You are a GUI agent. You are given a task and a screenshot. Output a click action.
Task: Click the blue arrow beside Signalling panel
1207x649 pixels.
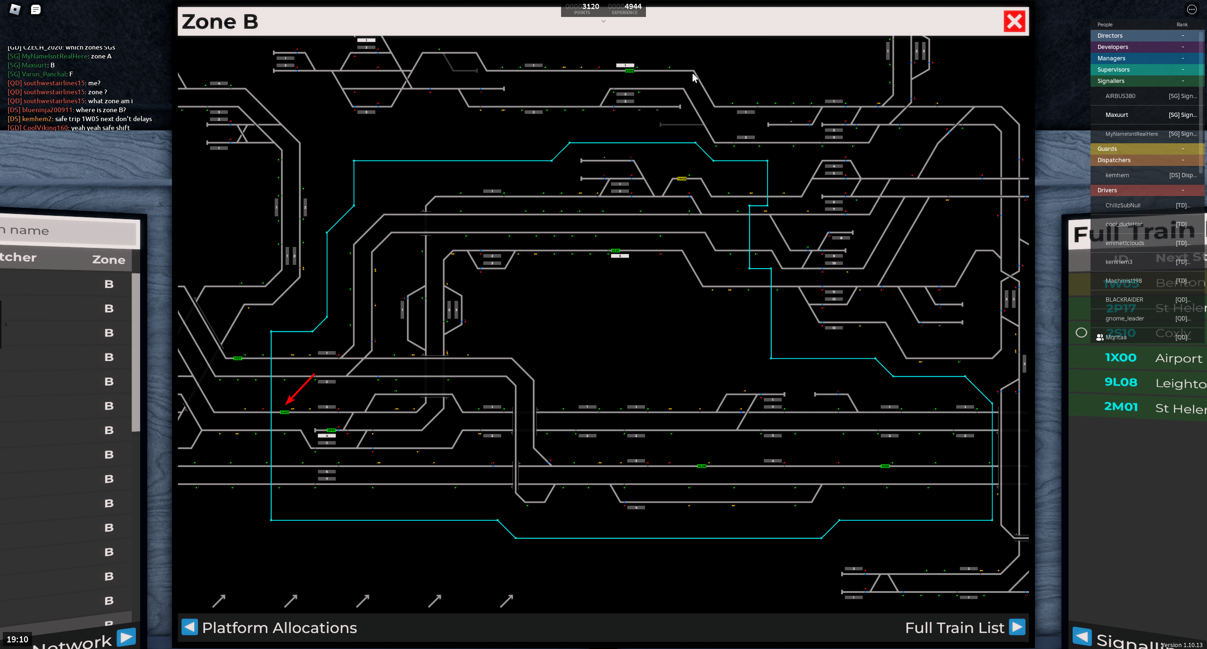(1082, 636)
